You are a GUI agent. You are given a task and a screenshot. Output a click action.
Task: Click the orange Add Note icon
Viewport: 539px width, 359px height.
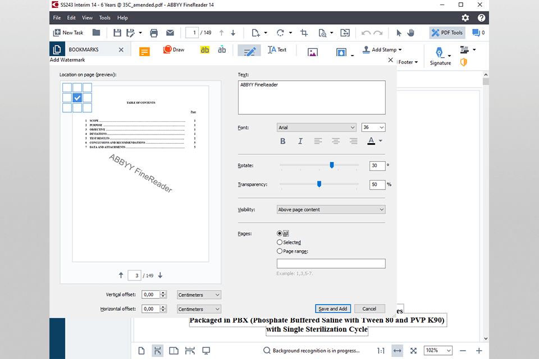[x=144, y=52]
